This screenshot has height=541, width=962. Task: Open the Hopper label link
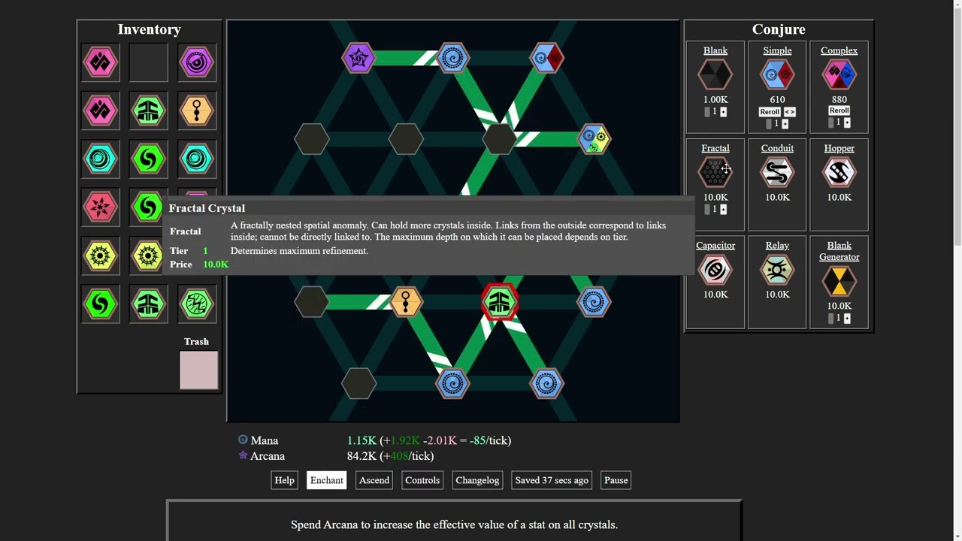tap(839, 148)
